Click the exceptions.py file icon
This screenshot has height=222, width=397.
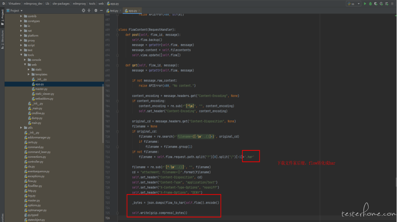pos(26,176)
